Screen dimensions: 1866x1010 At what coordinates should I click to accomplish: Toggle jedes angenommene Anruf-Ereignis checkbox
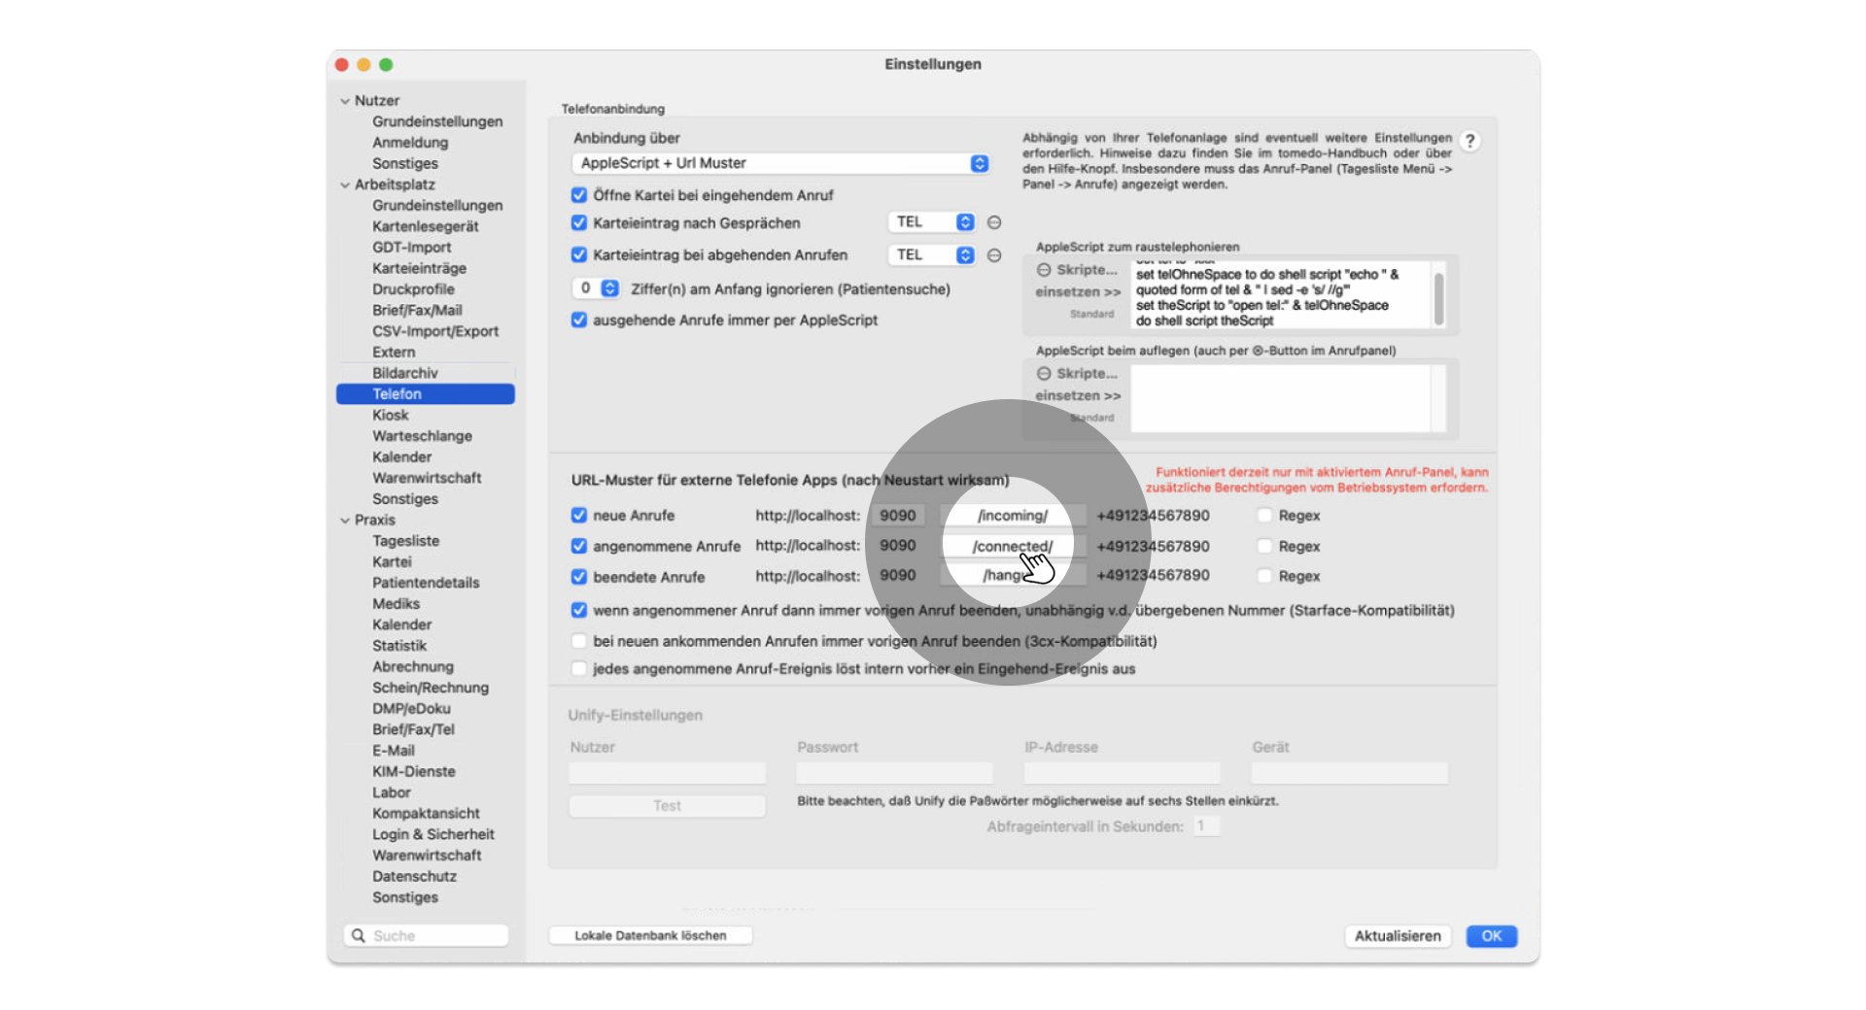579,668
